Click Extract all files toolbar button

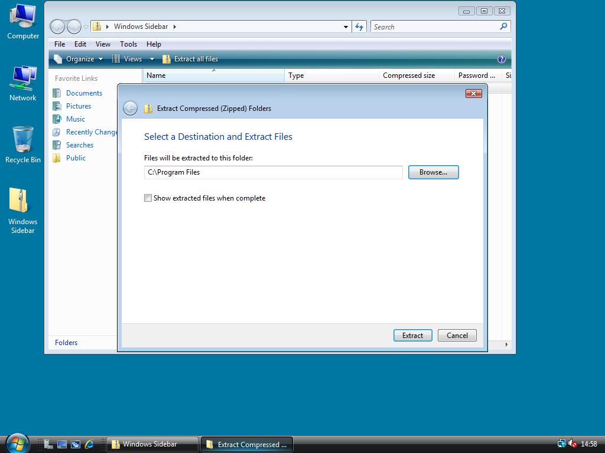coord(190,59)
